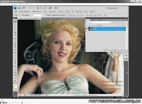Open the Фильтр menu
The image size is (142, 104).
[x=61, y=11]
